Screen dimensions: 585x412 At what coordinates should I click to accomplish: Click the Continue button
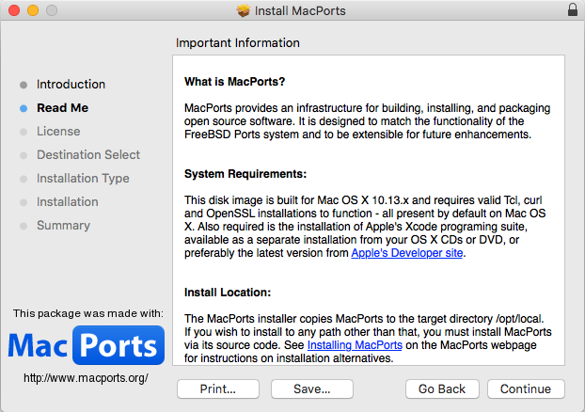[526, 388]
